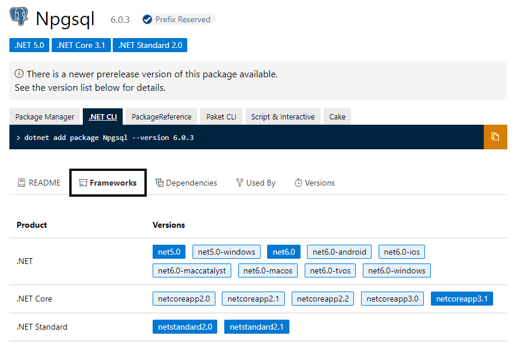Viewport: 516px width, 346px height.
Task: Click the netstandard2.1 version tag
Action: 257,327
